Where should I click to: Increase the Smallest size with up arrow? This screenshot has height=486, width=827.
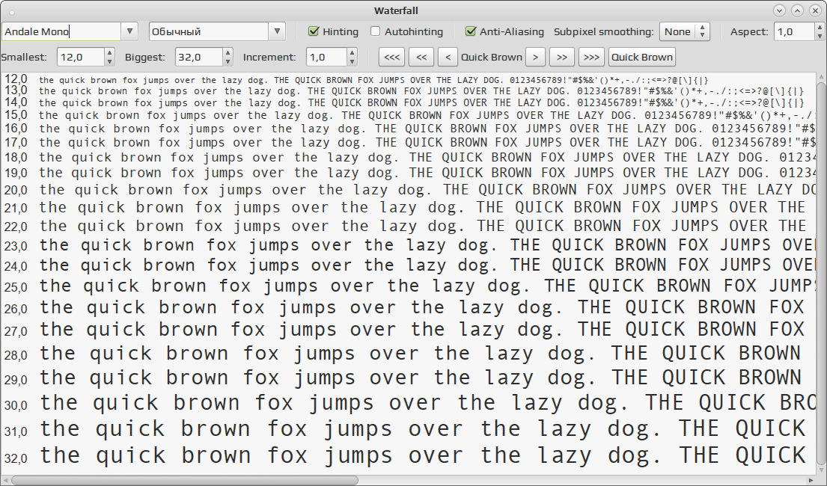click(110, 52)
